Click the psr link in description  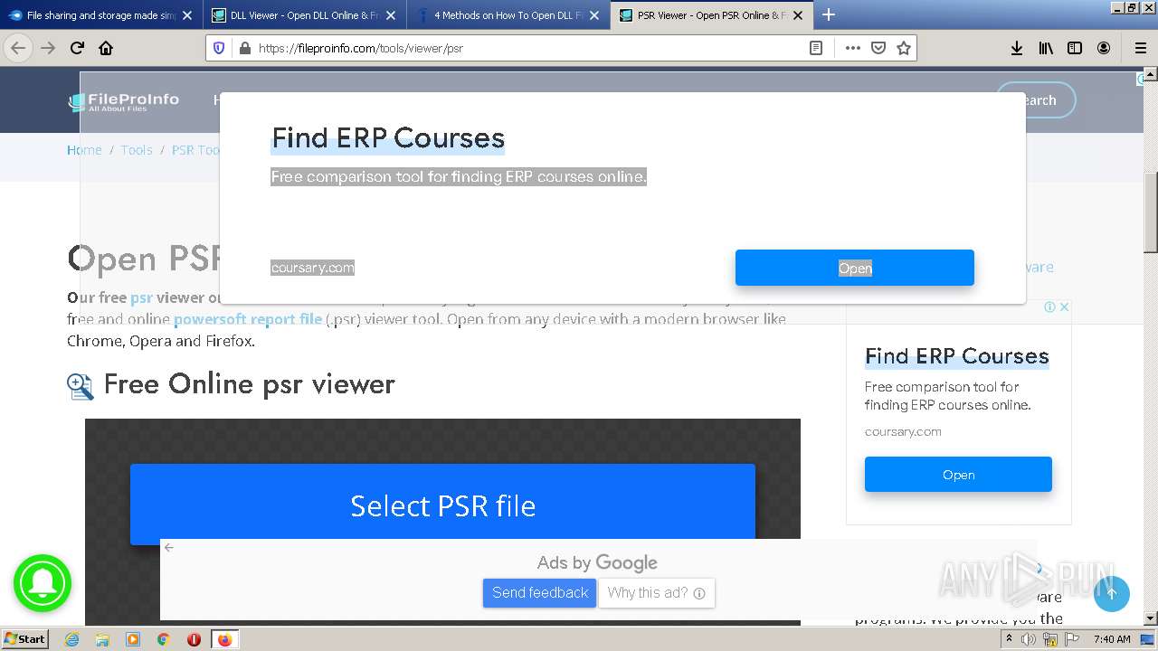coord(141,297)
